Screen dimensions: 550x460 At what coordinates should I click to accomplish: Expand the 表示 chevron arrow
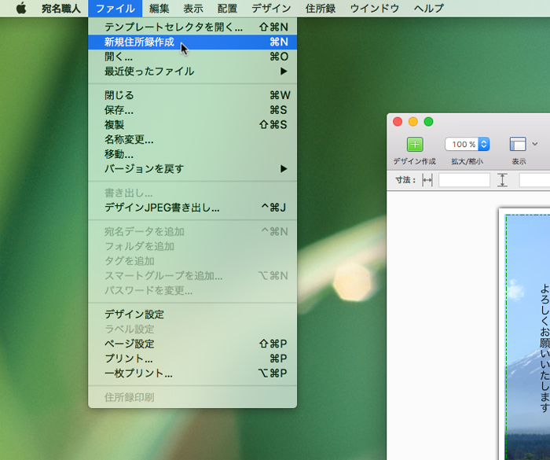click(535, 144)
